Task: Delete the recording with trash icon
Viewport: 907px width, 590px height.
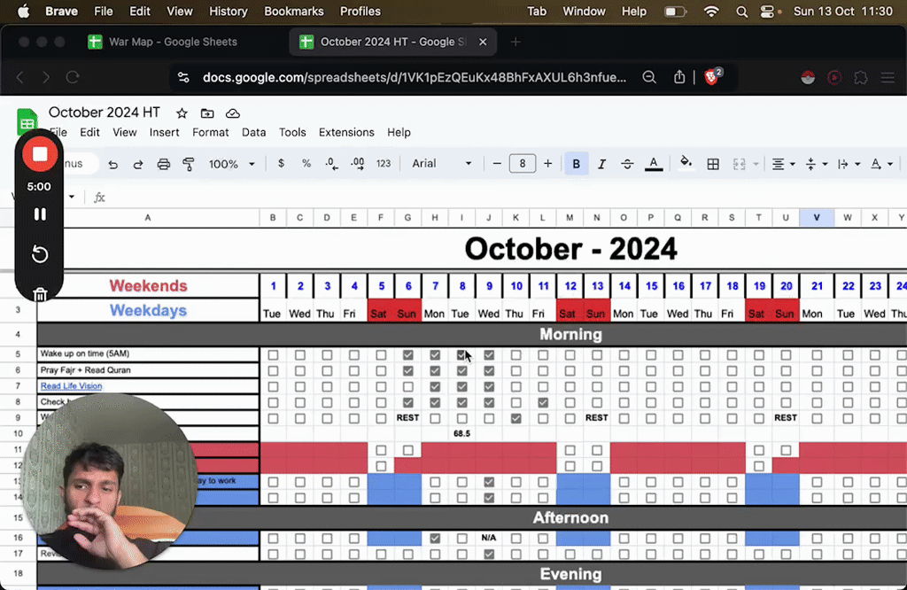Action: point(39,294)
